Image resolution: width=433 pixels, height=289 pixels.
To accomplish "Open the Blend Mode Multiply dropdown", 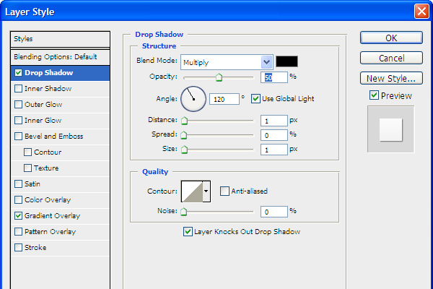I will point(227,62).
